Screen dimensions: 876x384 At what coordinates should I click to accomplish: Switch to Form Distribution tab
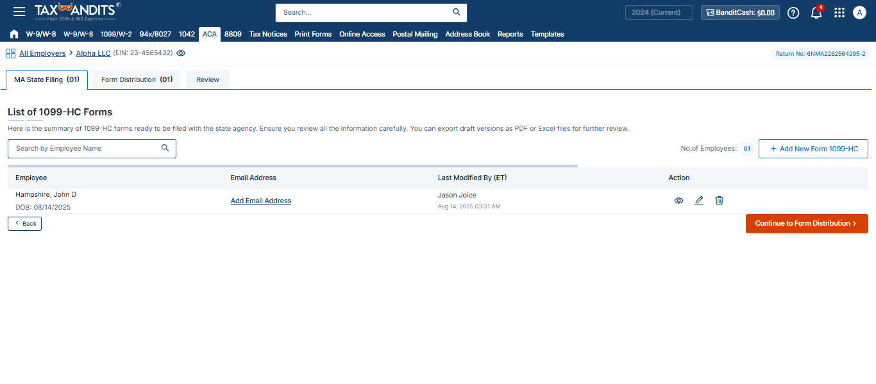click(137, 79)
